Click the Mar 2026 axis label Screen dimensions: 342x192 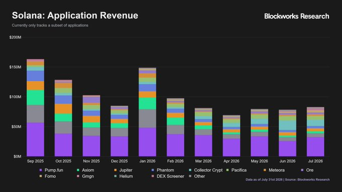203,161
